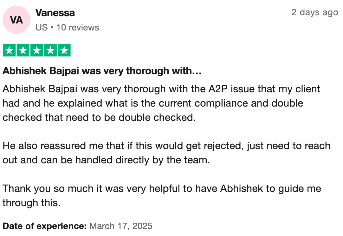
Task: Click the 'March 17, 2025' date
Action: pos(121,226)
